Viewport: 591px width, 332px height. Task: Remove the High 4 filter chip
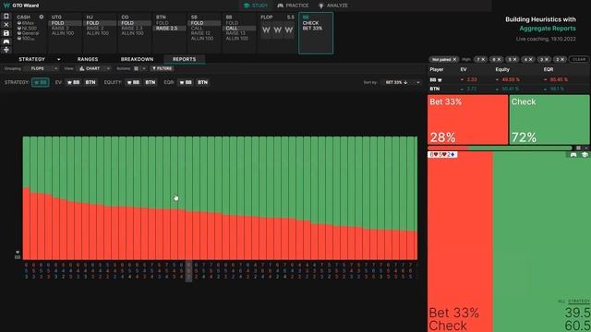pyautogui.click(x=530, y=59)
